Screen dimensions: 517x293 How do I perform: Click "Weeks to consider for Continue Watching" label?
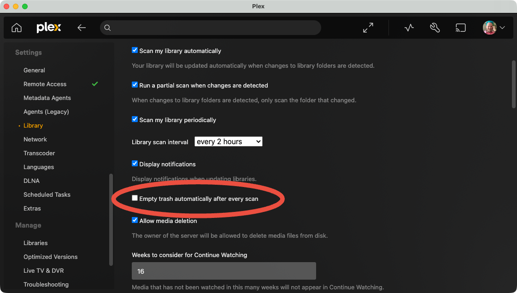[x=189, y=255]
